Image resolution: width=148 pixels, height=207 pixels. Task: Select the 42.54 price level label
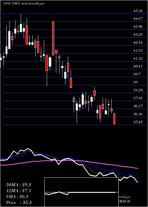[x=138, y=43]
